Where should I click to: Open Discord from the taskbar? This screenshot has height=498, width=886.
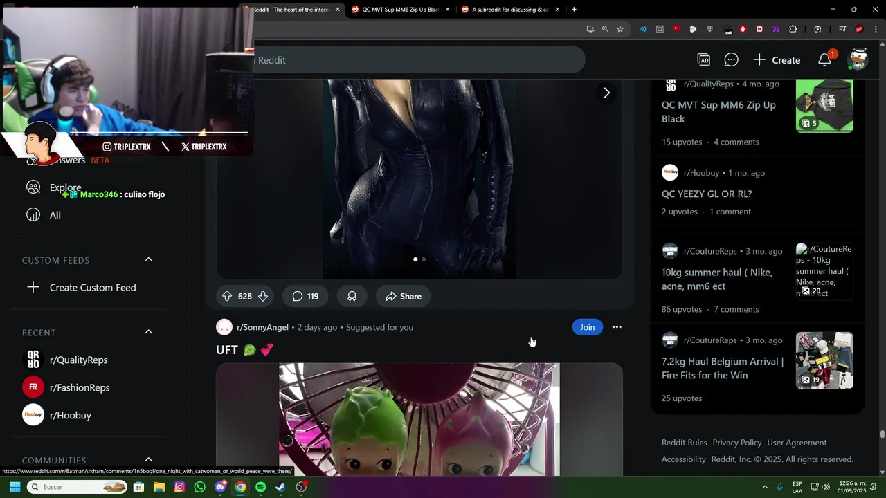click(x=220, y=487)
